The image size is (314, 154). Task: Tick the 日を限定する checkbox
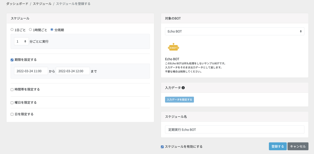pyautogui.click(x=12, y=114)
